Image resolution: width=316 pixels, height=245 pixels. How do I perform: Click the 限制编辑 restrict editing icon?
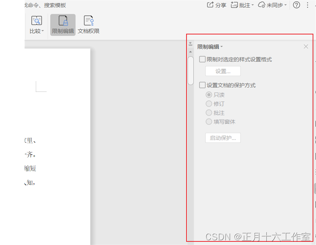coord(63,25)
